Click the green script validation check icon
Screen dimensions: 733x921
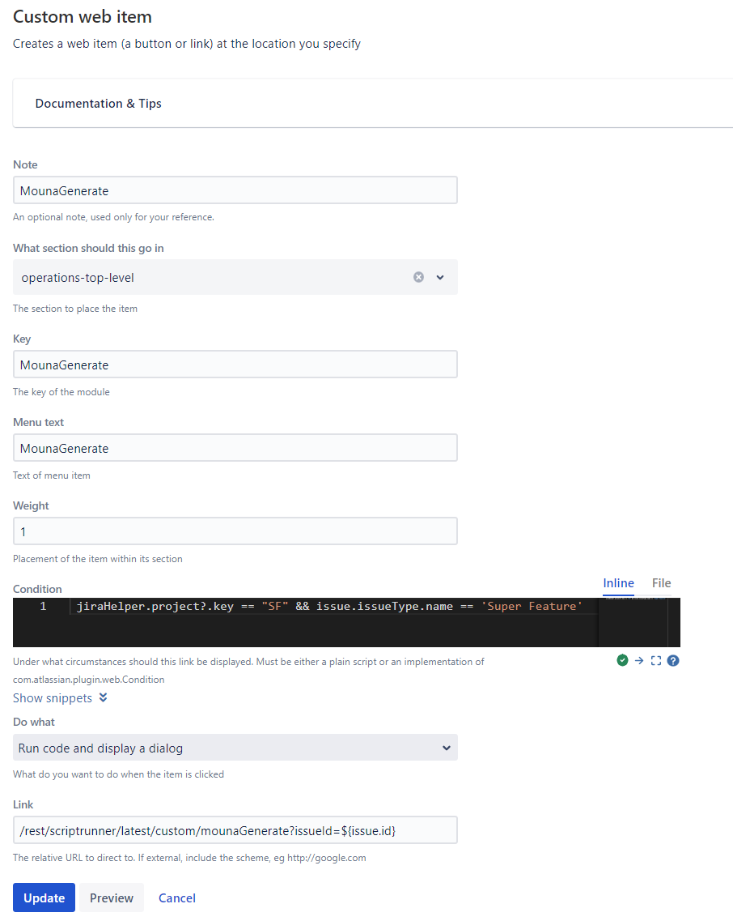click(623, 661)
